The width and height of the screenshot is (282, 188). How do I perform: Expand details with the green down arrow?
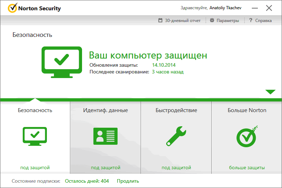click(x=270, y=92)
